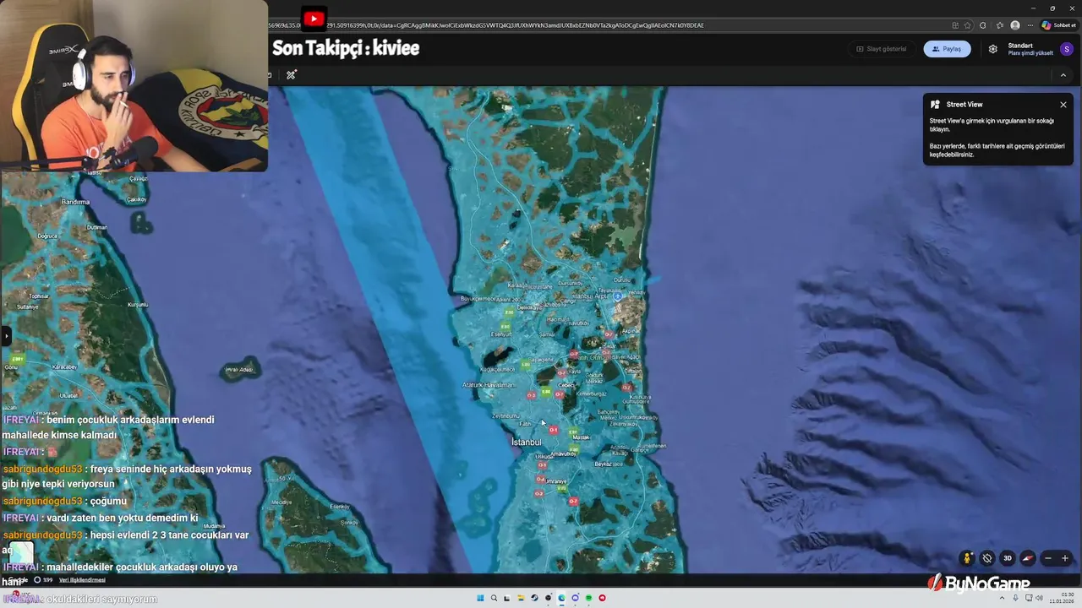Open Microsoft Edge in the taskbar
1082x608 pixels.
pyautogui.click(x=561, y=598)
